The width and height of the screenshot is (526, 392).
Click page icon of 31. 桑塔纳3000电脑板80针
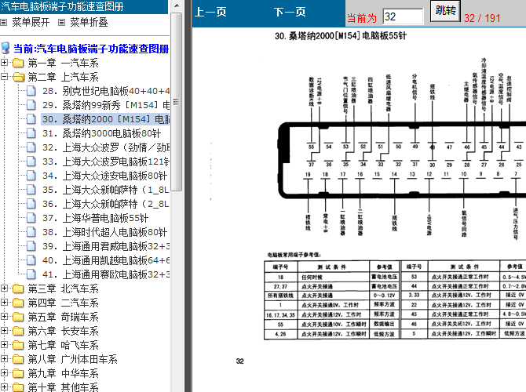point(31,133)
